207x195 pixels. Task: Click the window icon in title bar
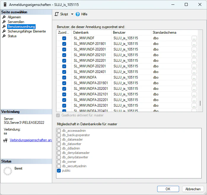coord(5,5)
